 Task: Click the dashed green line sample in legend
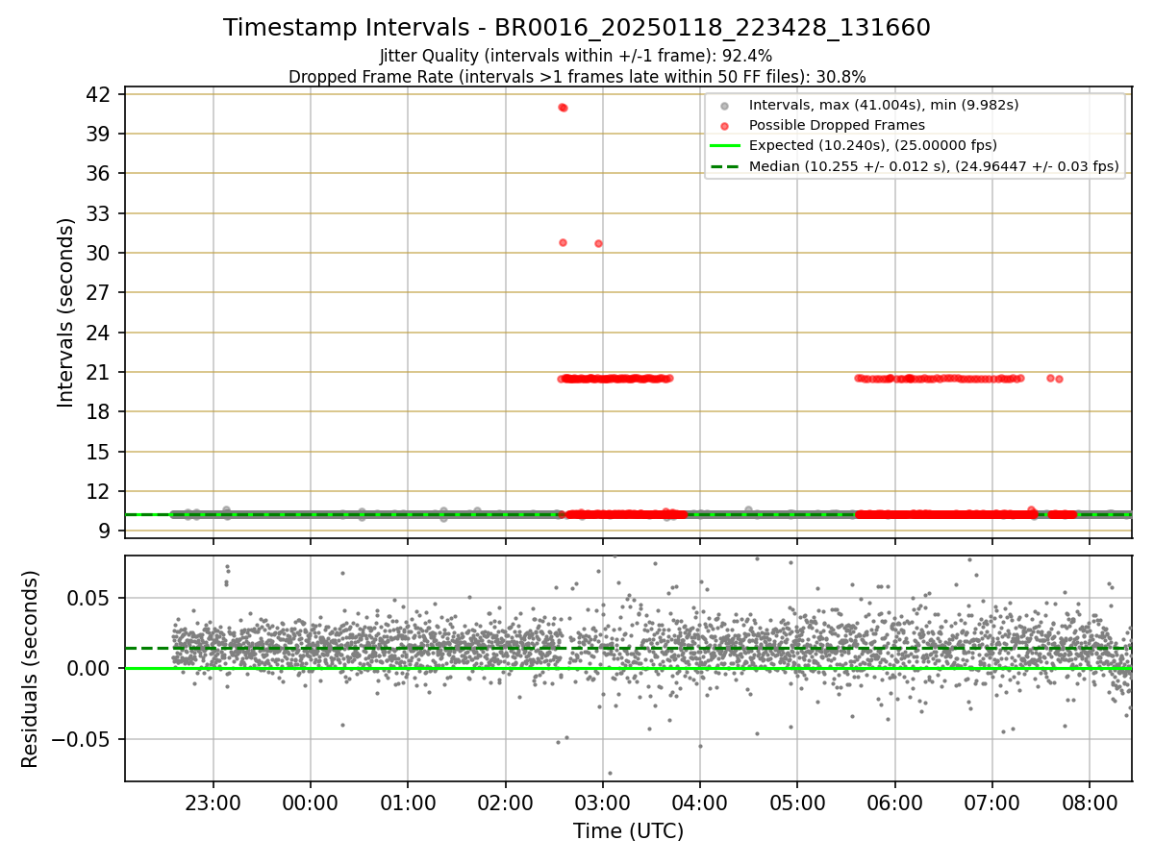click(x=724, y=167)
